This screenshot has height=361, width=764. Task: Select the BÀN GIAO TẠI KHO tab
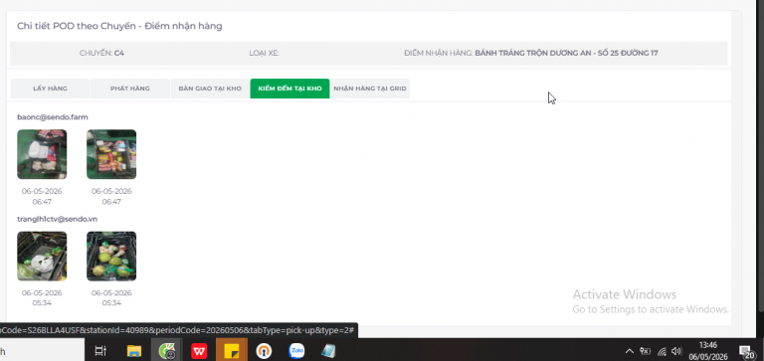click(x=210, y=89)
